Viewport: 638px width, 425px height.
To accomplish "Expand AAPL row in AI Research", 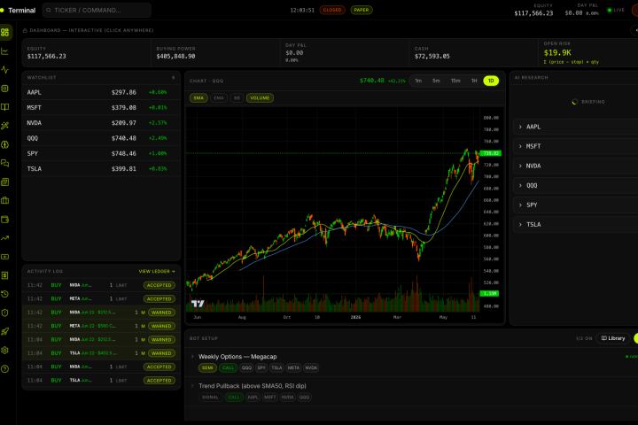I will [576, 127].
